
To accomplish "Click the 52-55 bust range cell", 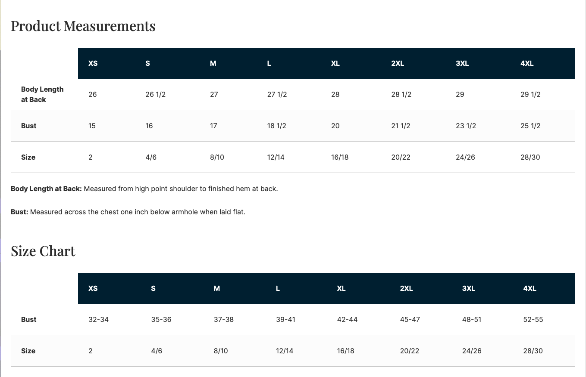I will pyautogui.click(x=533, y=319).
